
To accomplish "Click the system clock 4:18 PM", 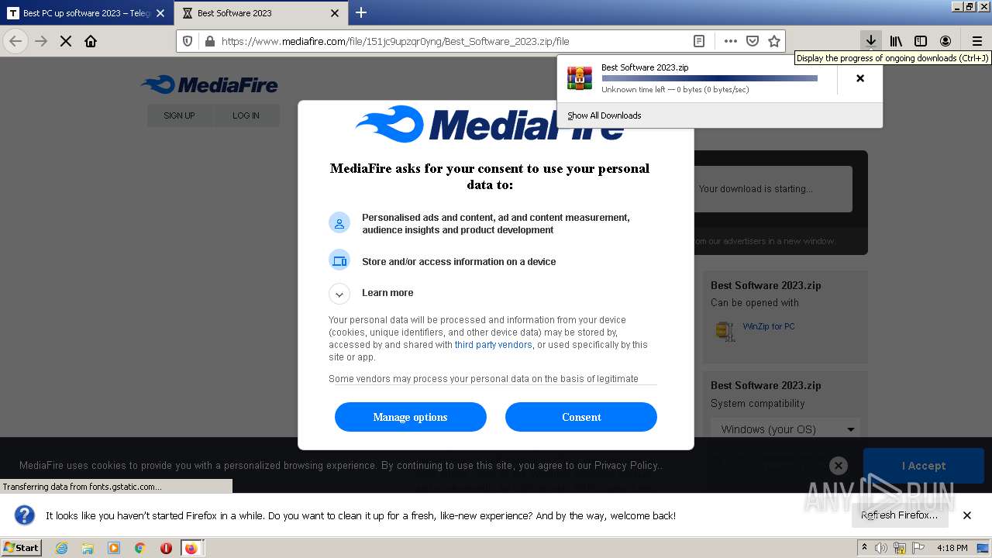I will [952, 548].
